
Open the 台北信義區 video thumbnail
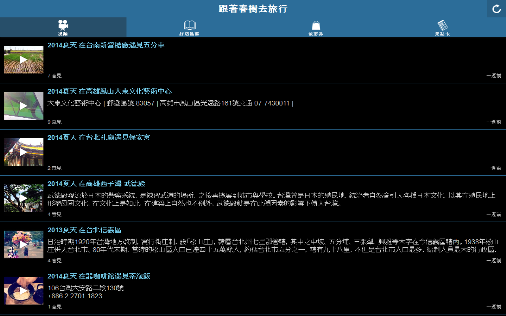(24, 245)
